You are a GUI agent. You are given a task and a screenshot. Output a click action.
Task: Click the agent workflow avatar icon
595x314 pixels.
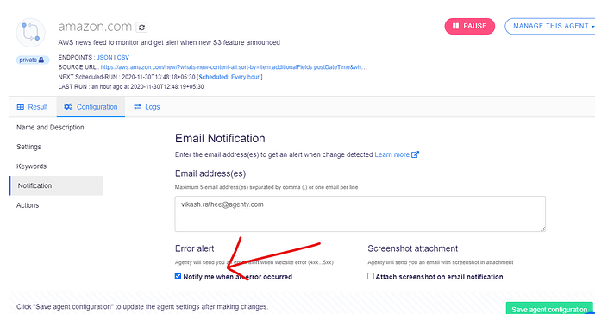(x=31, y=32)
